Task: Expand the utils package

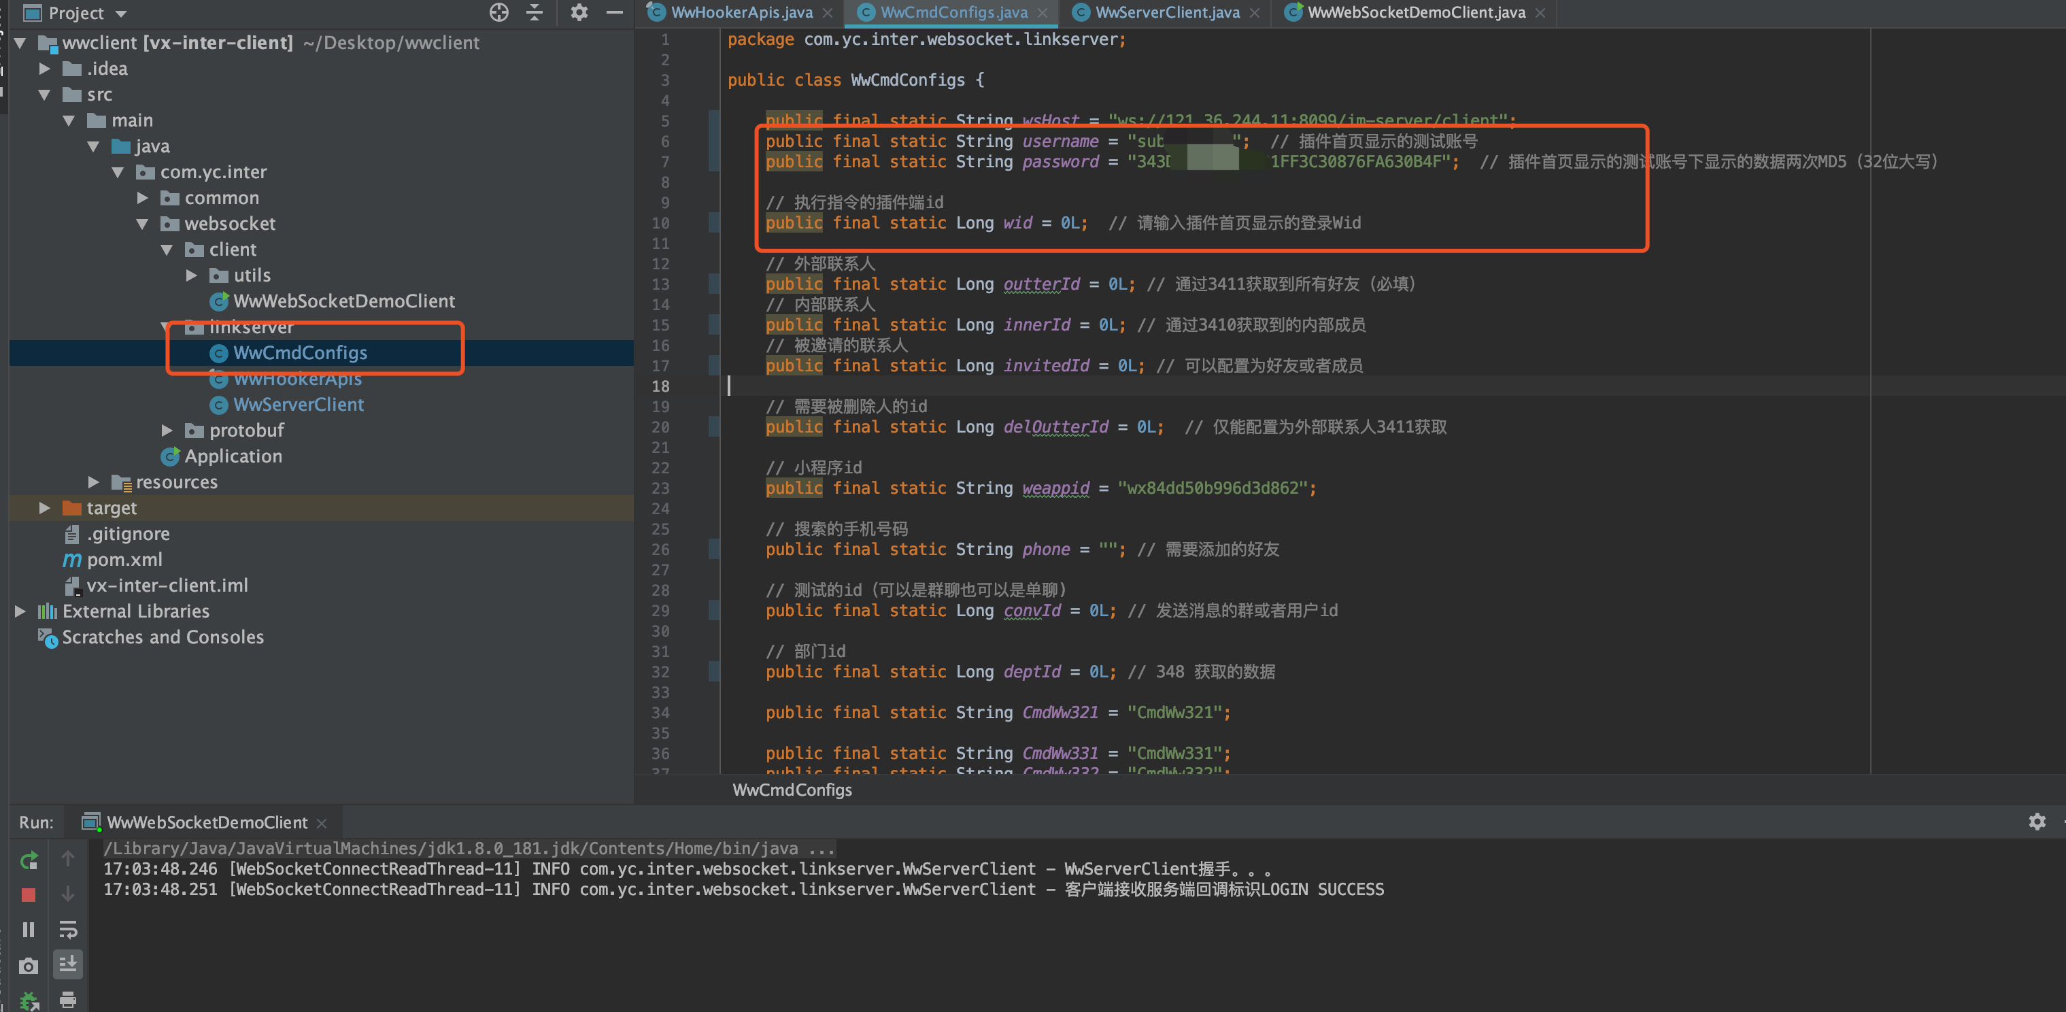Action: click(192, 275)
